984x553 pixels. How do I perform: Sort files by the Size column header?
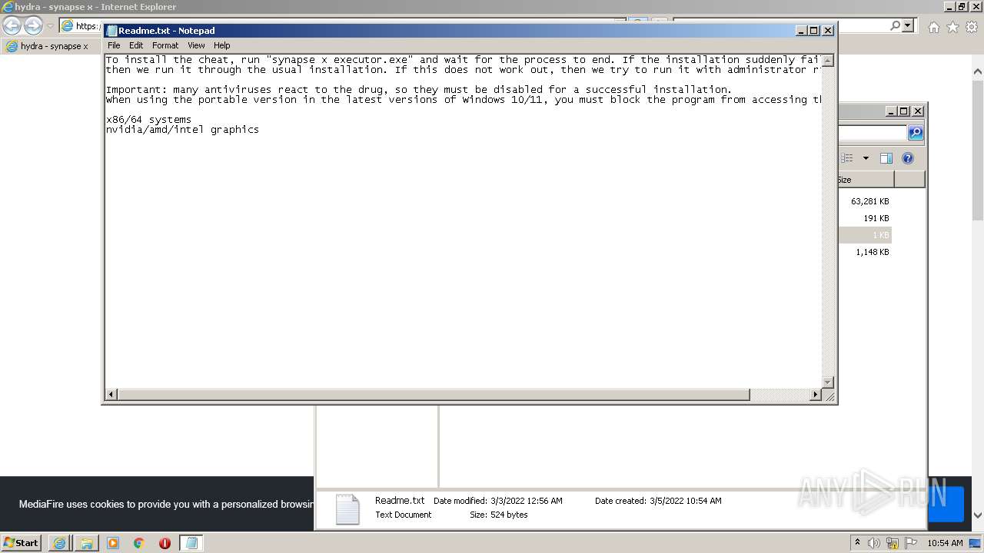pos(866,180)
